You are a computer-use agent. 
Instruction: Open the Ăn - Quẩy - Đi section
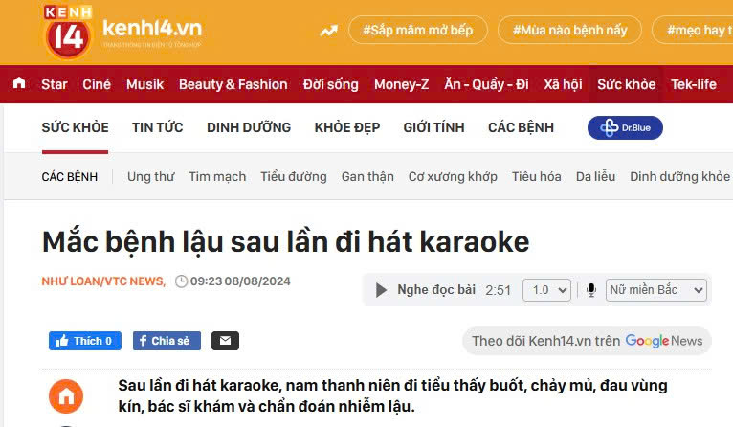coord(486,84)
